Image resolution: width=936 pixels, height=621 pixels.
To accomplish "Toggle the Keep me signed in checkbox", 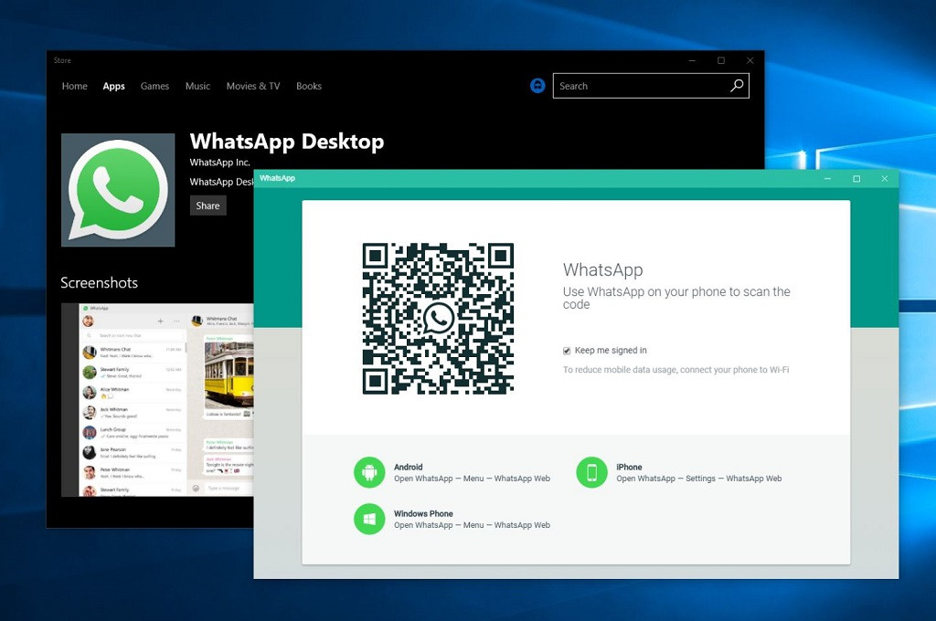I will coord(567,351).
